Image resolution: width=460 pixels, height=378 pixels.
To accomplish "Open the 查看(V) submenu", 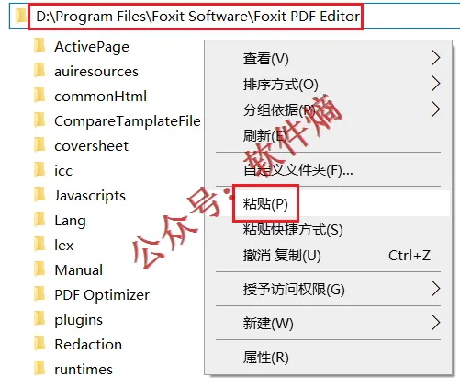I will click(328, 58).
